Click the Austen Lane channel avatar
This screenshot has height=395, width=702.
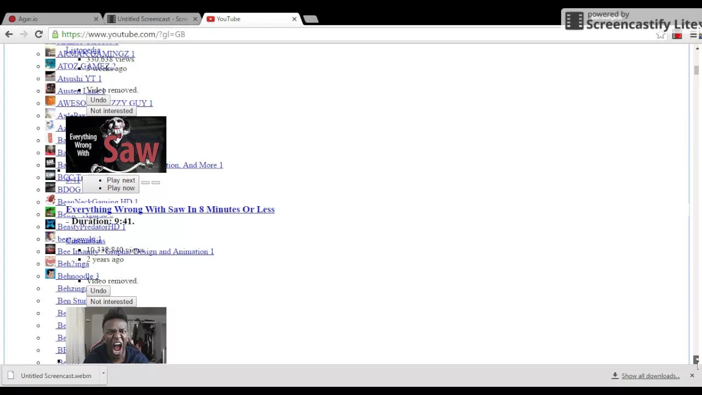50,90
